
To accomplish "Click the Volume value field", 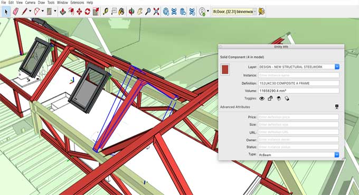I will 299,91.
